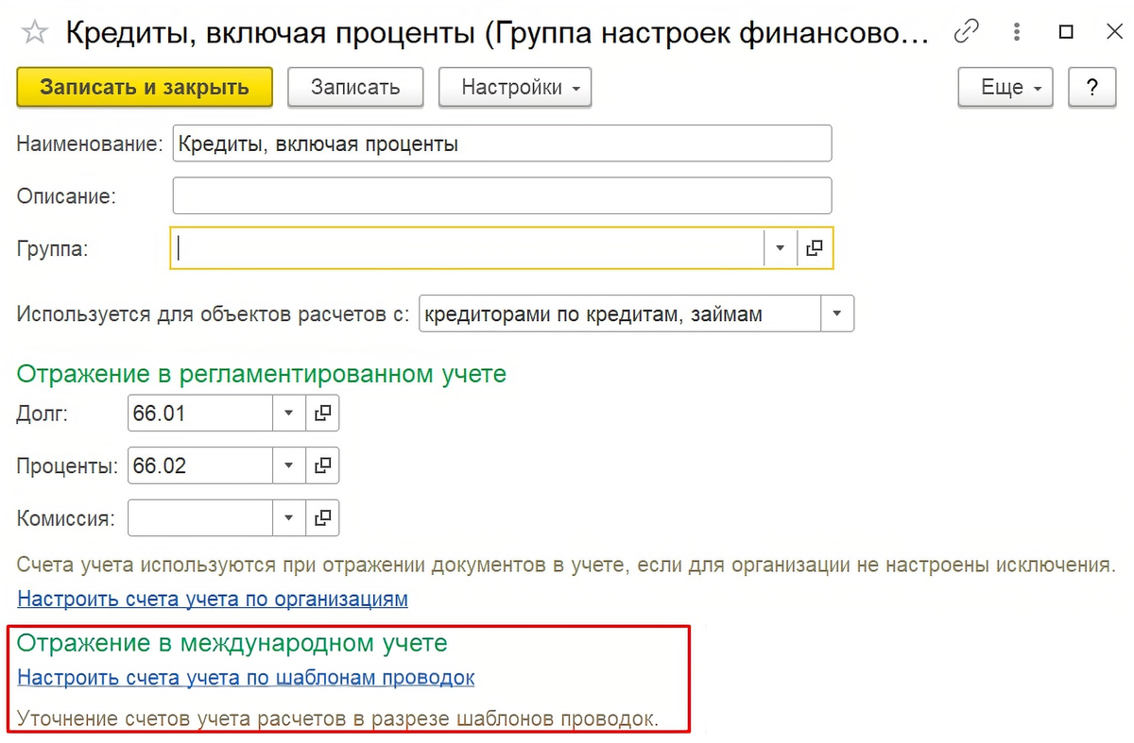The image size is (1134, 743).
Task: Expand the Группа dropdown arrow
Action: point(779,247)
